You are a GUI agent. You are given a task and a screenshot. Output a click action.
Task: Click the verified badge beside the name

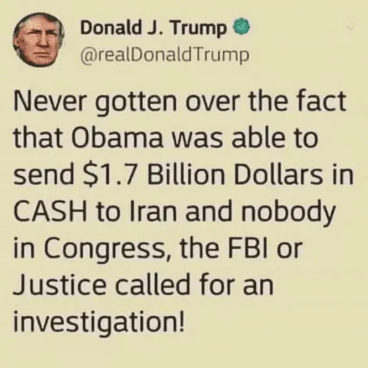click(242, 27)
